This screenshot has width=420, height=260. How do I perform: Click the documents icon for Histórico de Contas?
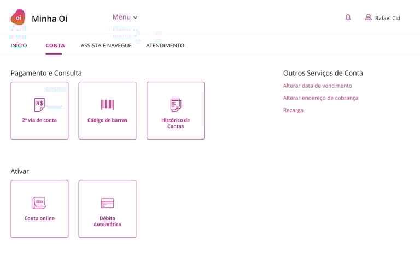(176, 105)
